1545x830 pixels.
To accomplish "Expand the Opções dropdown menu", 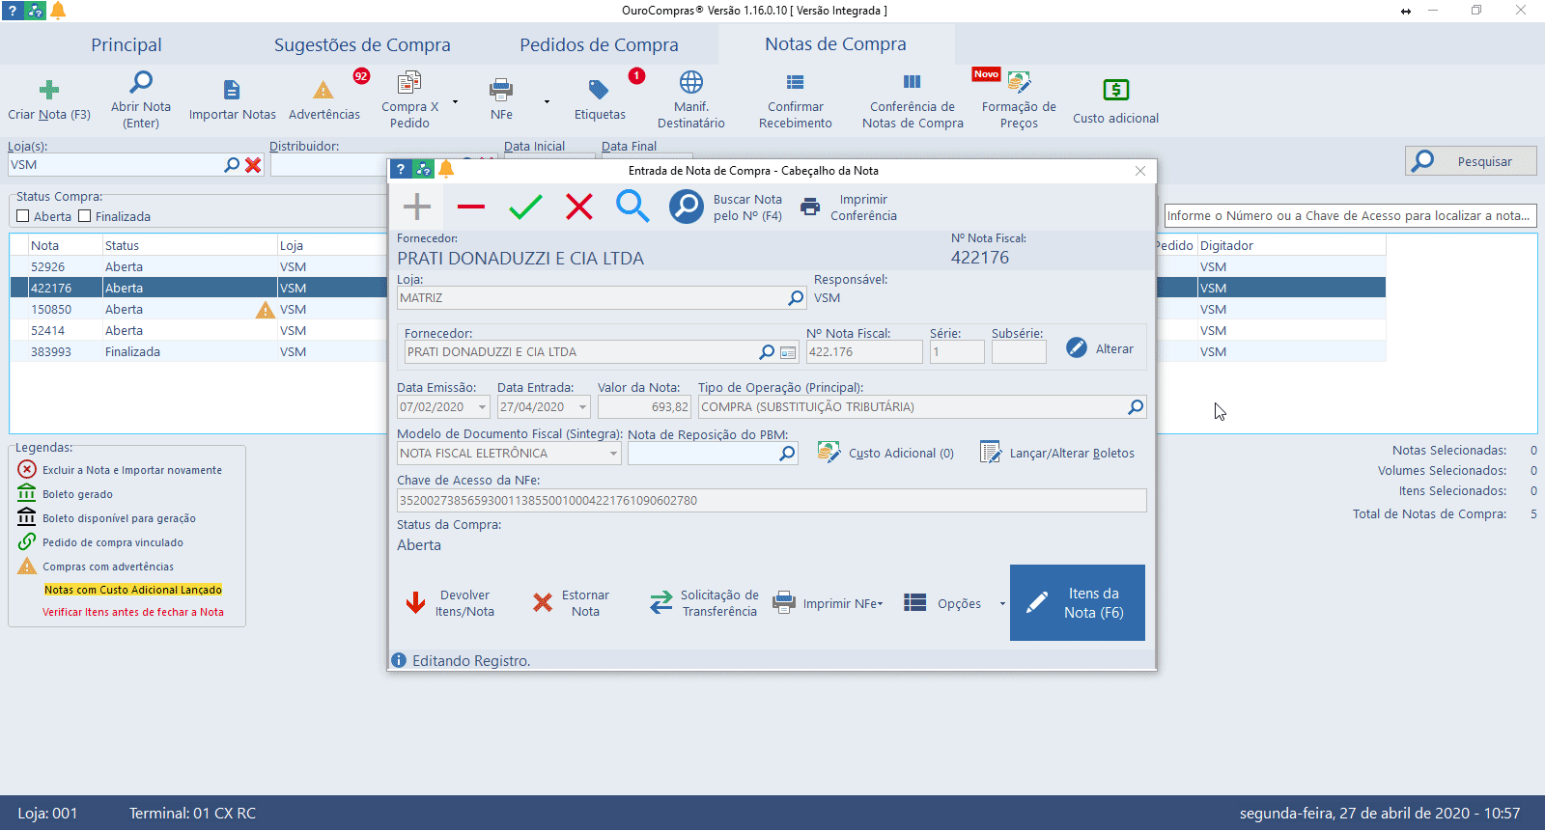I will coord(1001,604).
